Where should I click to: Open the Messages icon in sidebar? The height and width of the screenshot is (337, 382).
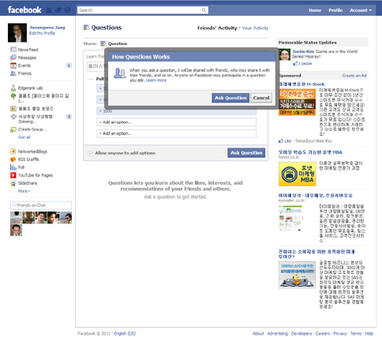[x=13, y=58]
